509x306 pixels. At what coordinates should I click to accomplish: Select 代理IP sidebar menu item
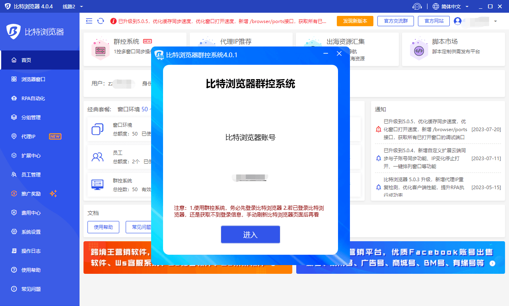click(28, 136)
